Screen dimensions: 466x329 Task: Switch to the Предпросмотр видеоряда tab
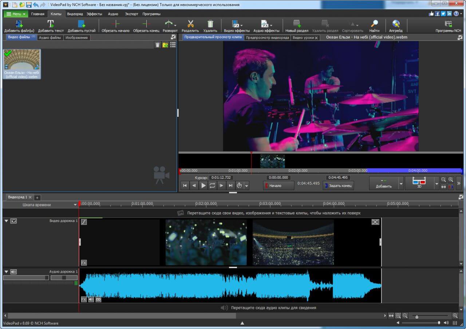tap(267, 37)
